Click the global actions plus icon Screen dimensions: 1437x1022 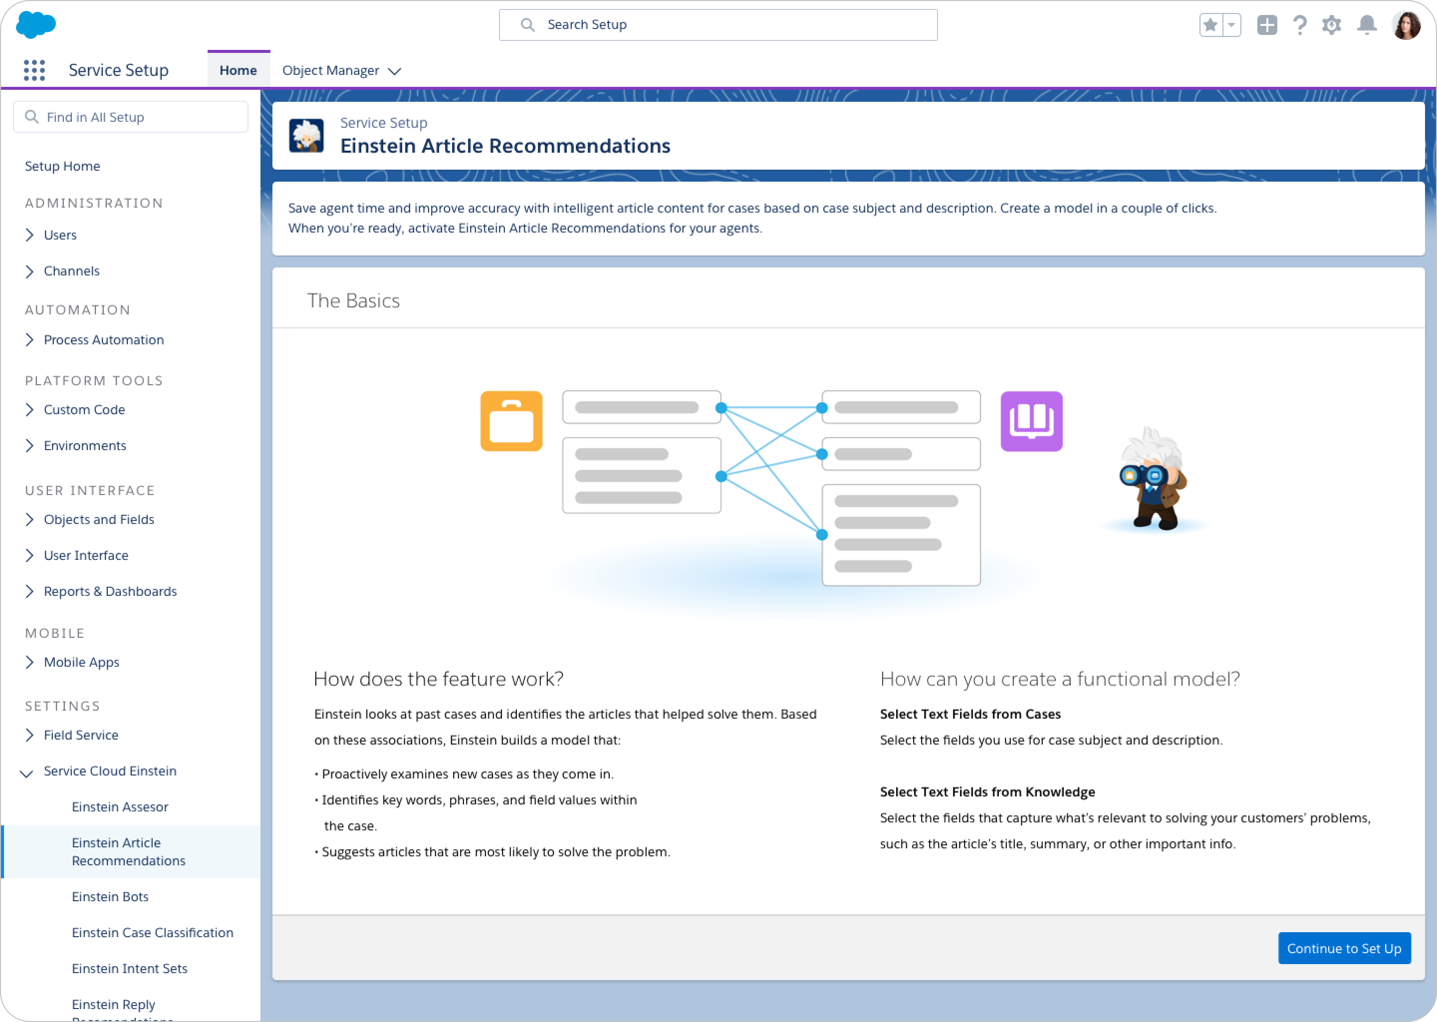pyautogui.click(x=1266, y=25)
